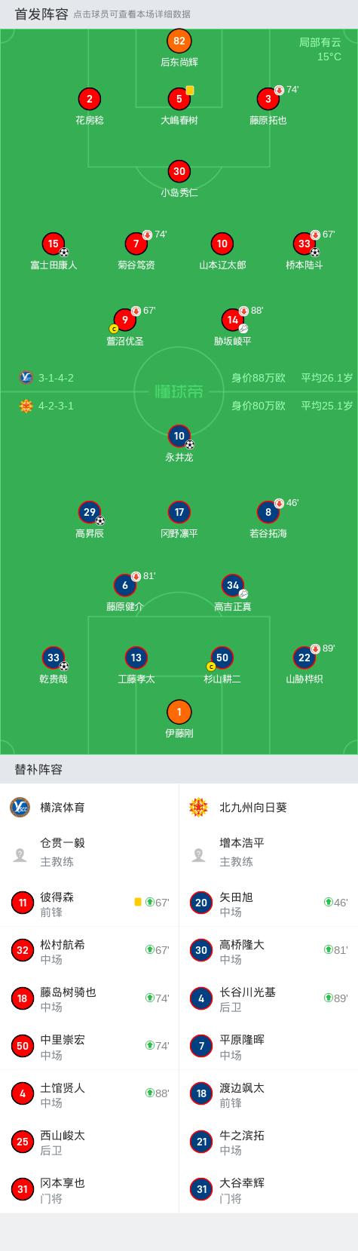Open 永井龙 number 10 blue badge
Viewport: 358px width, 1251px height.
pos(179,436)
